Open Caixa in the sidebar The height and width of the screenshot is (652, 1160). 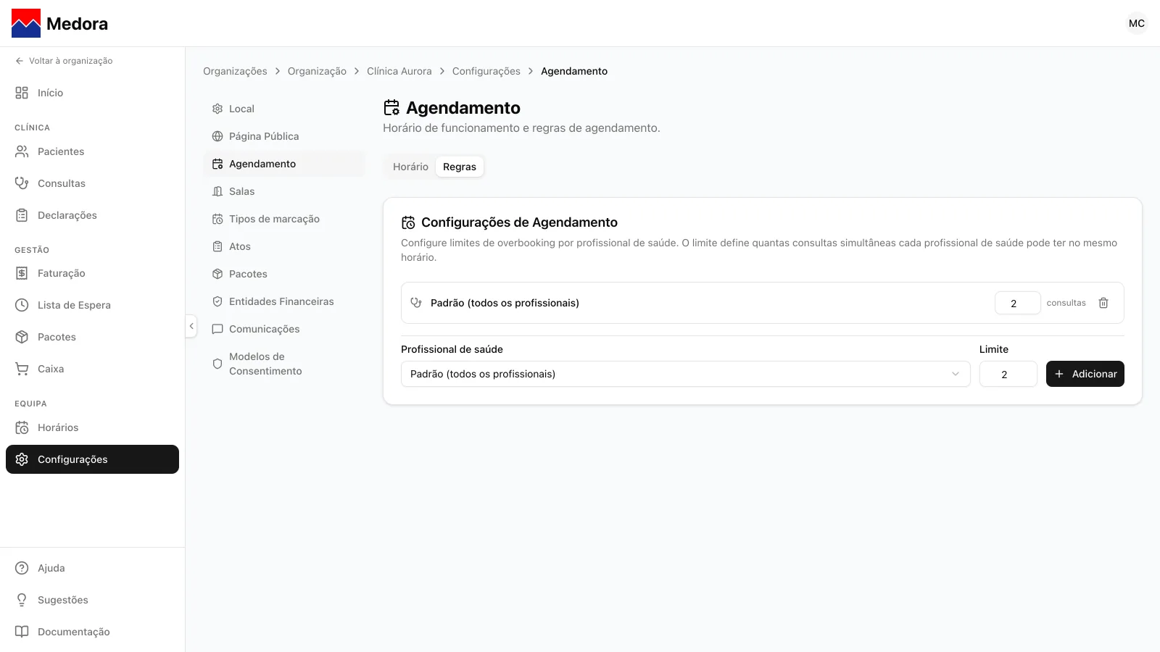point(92,369)
